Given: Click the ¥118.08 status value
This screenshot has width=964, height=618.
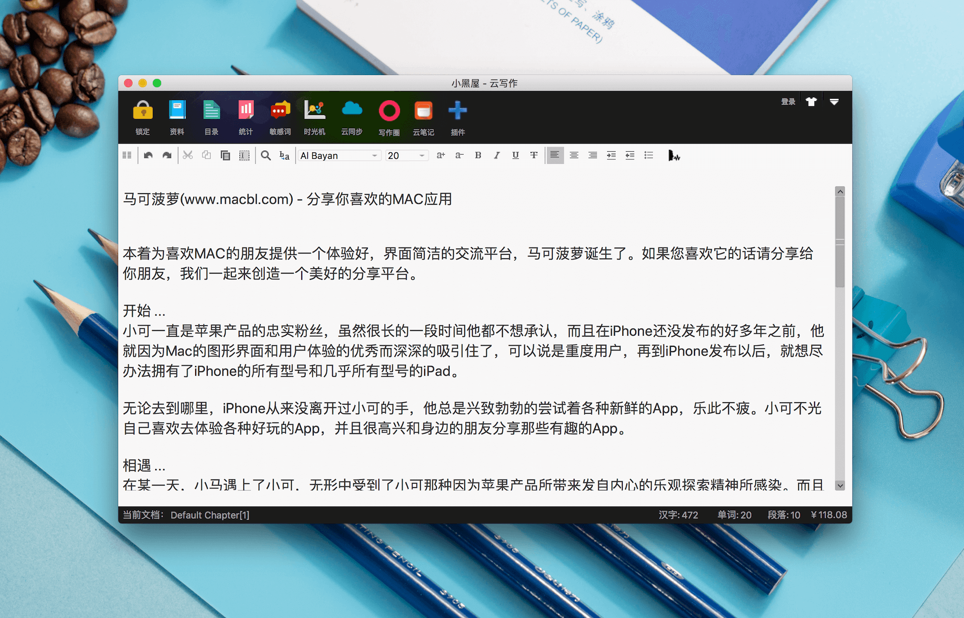Looking at the screenshot, I should point(829,515).
